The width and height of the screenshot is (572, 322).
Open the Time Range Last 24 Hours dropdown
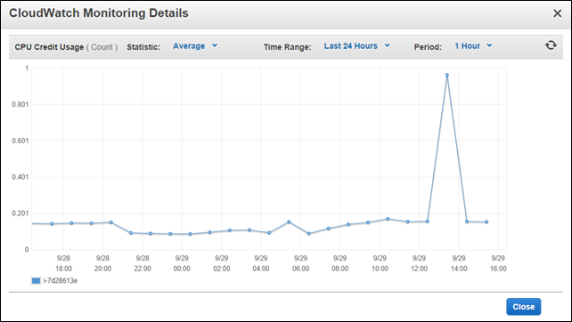click(x=356, y=46)
